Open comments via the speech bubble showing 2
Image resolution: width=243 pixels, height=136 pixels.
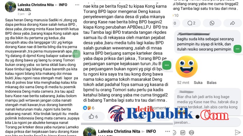(x=191, y=23)
